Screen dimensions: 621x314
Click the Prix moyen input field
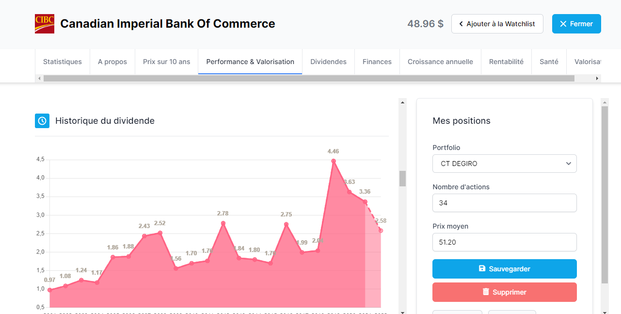pos(505,242)
